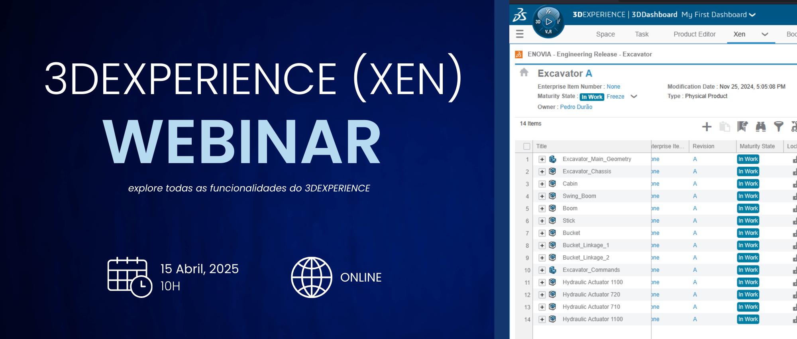The height and width of the screenshot is (339, 797).
Task: Expand the Cabin row
Action: pos(542,184)
